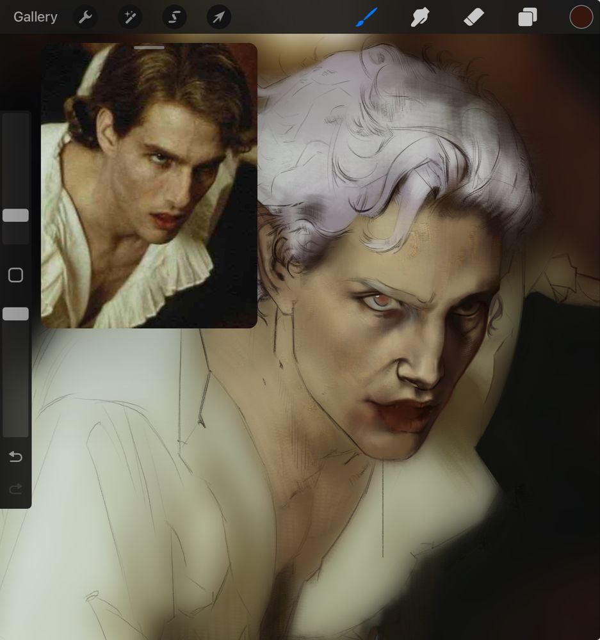Tap the undo arrow
This screenshot has height=640, width=600.
tap(15, 457)
